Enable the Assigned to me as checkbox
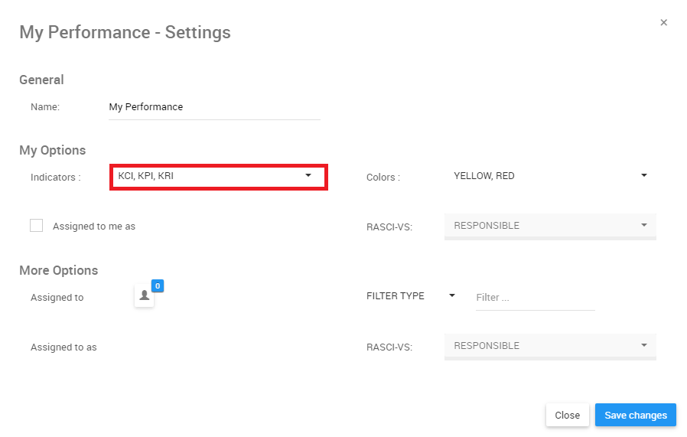Screen dimensions: 687x437 (36, 225)
